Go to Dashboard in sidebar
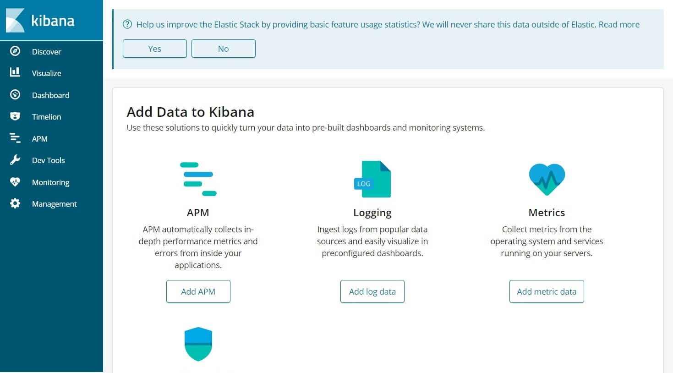 pos(51,95)
